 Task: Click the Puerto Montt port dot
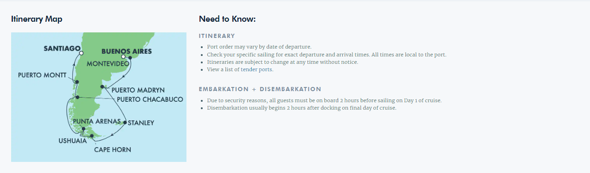(77, 82)
